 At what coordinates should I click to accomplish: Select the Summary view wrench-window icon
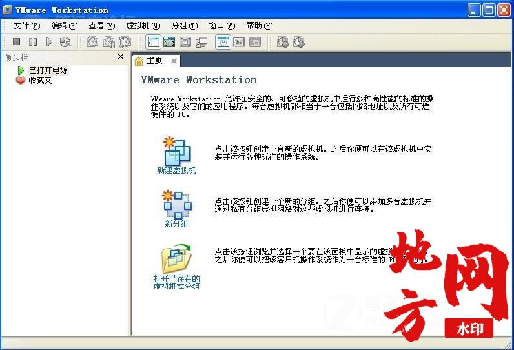click(x=223, y=42)
